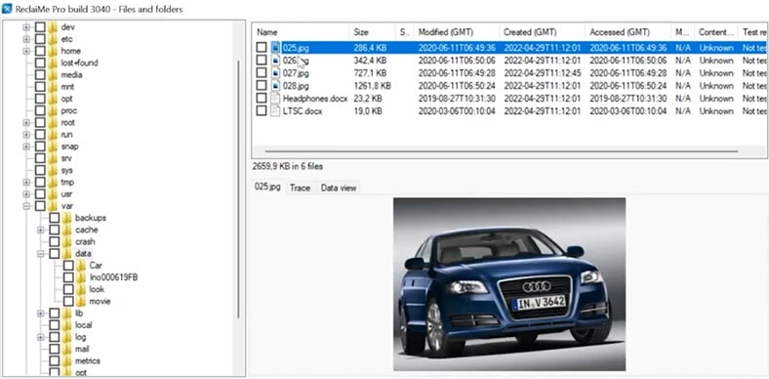
Task: Click the backups folder icon
Action: click(x=67, y=218)
